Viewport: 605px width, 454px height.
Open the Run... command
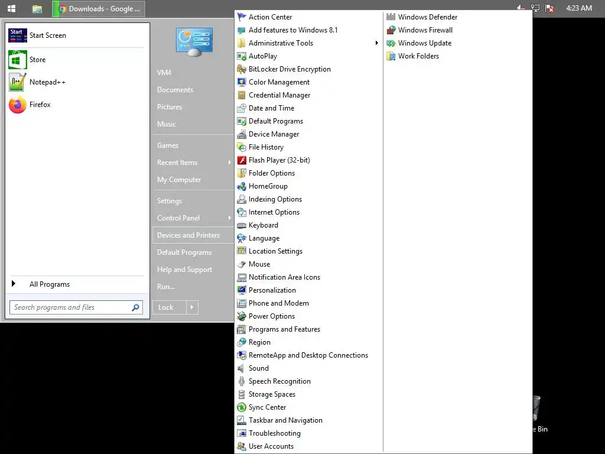click(166, 287)
